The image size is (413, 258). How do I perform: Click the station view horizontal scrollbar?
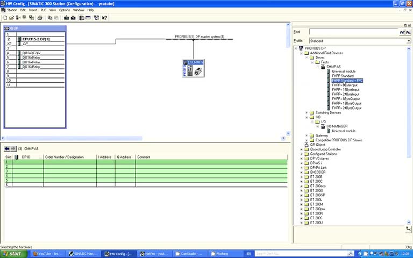pyautogui.click(x=74, y=138)
